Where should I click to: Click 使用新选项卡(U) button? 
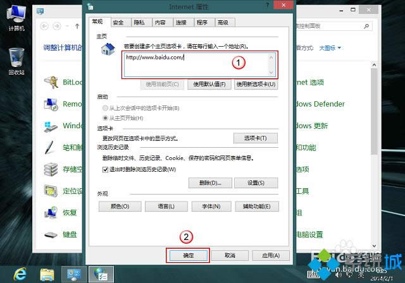pos(256,84)
